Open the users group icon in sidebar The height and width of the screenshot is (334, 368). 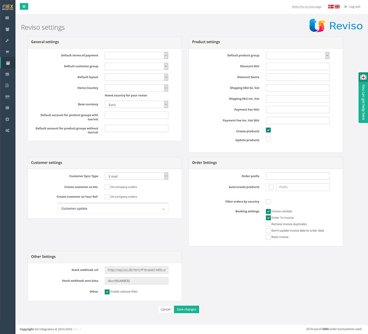click(7, 29)
